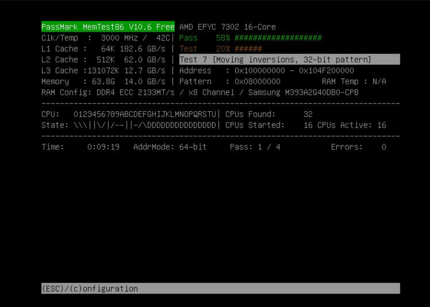Click the CPU State spinner string

pyautogui.click(x=144, y=125)
